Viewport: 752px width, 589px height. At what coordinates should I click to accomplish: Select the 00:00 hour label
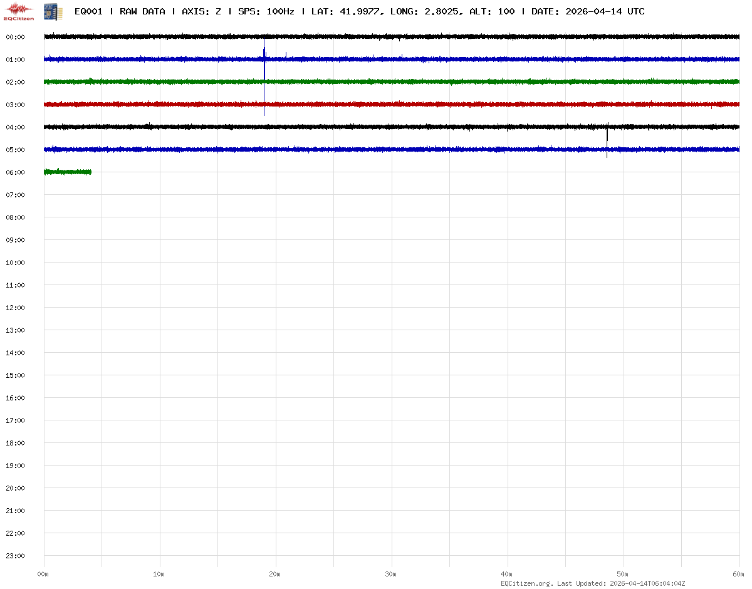15,37
